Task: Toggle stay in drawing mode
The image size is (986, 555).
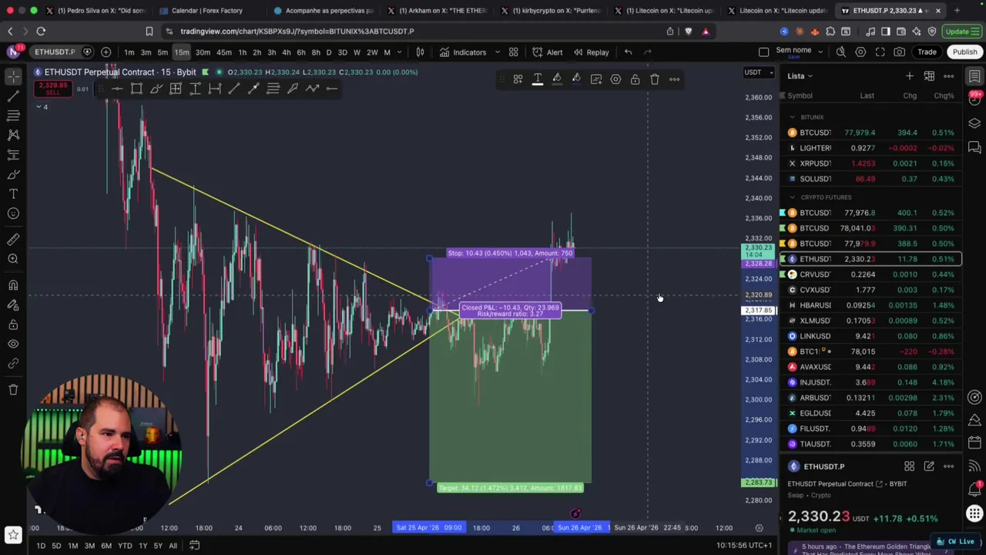Action: coord(13,304)
